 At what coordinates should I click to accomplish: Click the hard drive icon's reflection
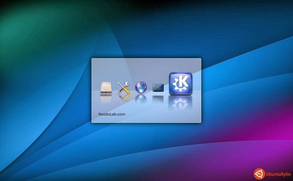point(106,99)
